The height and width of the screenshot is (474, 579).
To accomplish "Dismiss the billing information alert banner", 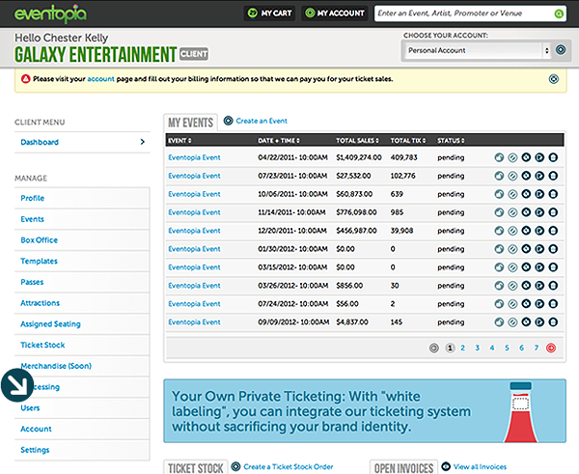I will point(554,79).
